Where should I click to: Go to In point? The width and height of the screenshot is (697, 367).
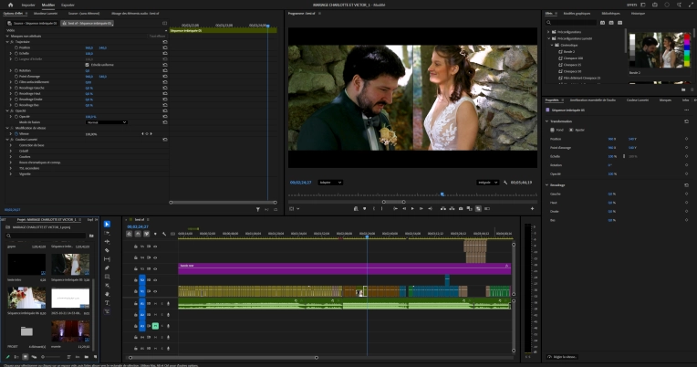(x=395, y=209)
